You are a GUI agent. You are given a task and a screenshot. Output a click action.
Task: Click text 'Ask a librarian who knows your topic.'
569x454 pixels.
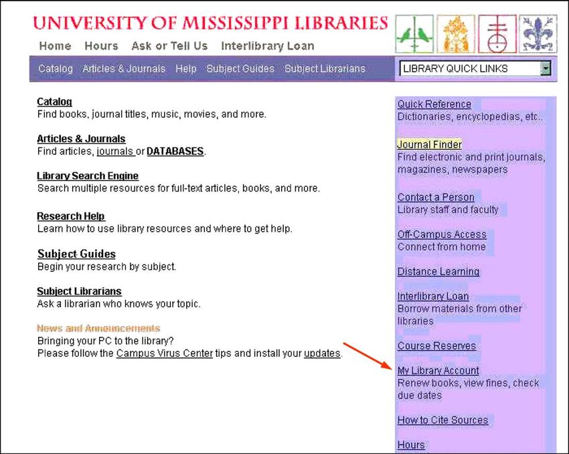(x=118, y=303)
